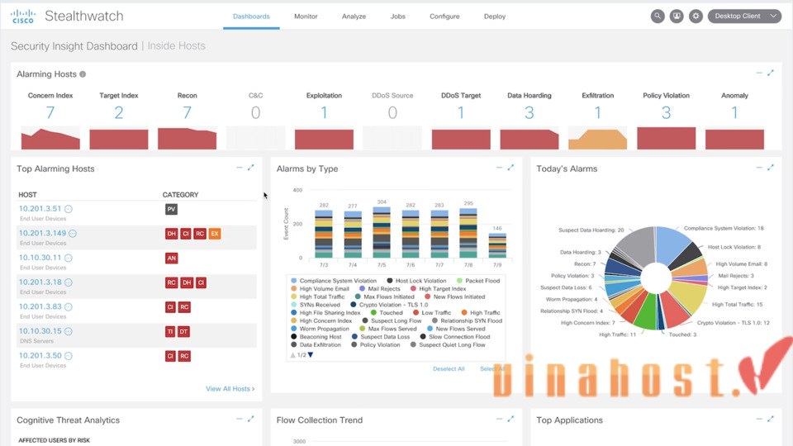Toggle Packet Flood legend item
The height and width of the screenshot is (446, 793).
coord(478,281)
